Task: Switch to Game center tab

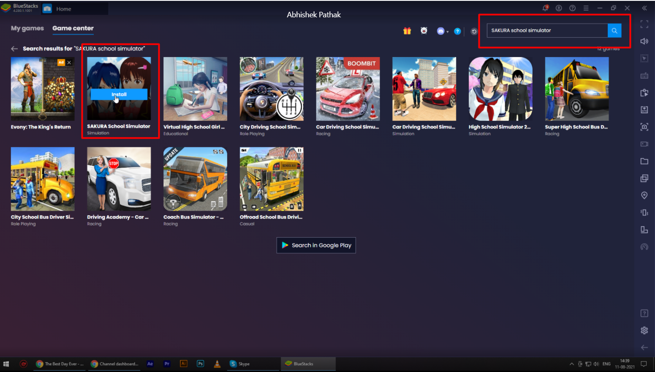Action: (x=73, y=28)
